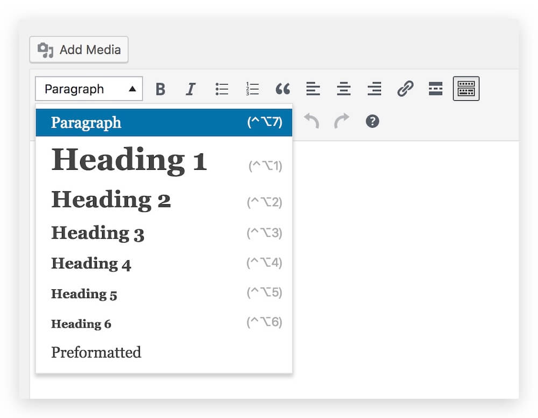Image resolution: width=538 pixels, height=418 pixels.
Task: Collapse the Paragraph format dropdown
Action: tap(89, 89)
